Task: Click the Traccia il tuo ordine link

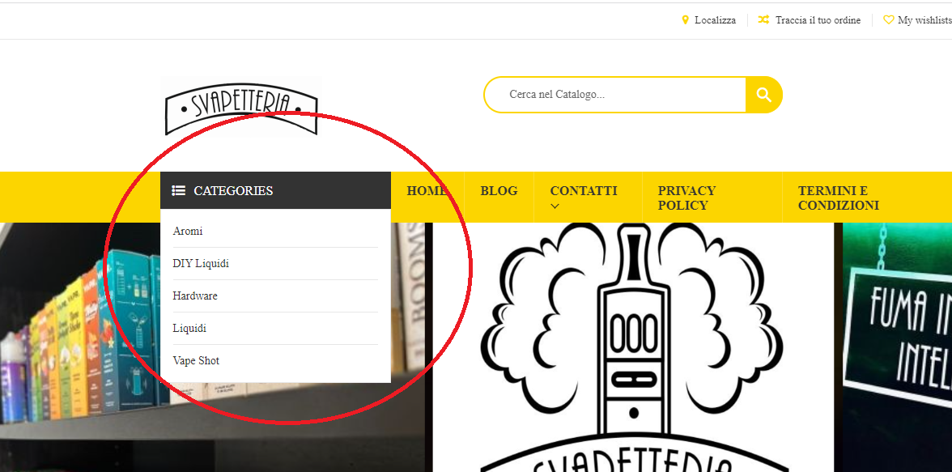Action: 818,20
